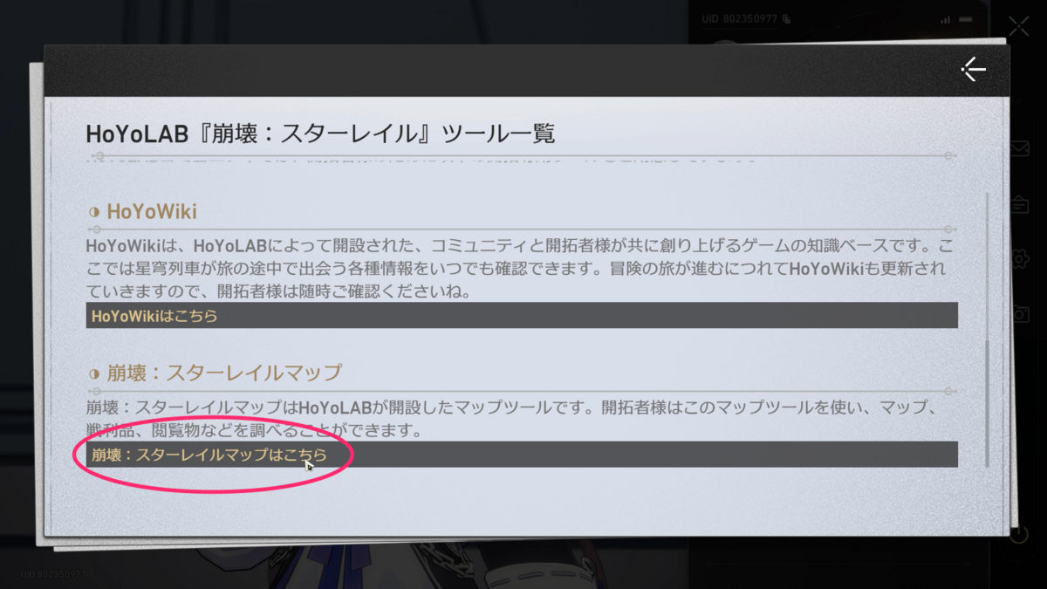The height and width of the screenshot is (589, 1047).
Task: Click the bullet icon beside HoYoWiki heading
Action: coord(94,213)
